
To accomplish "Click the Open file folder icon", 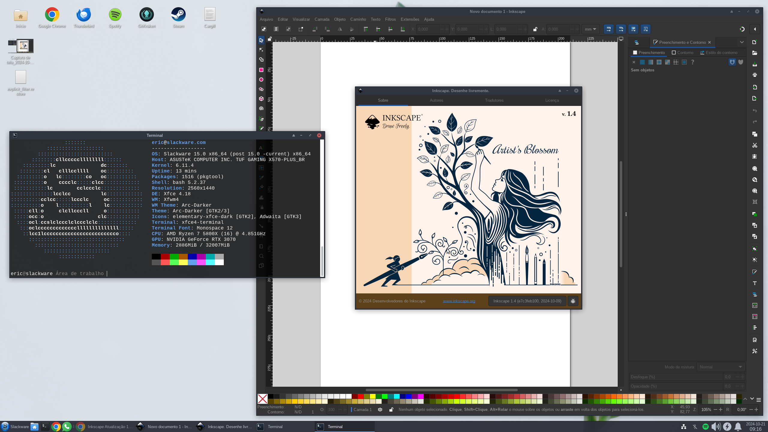I will click(755, 53).
